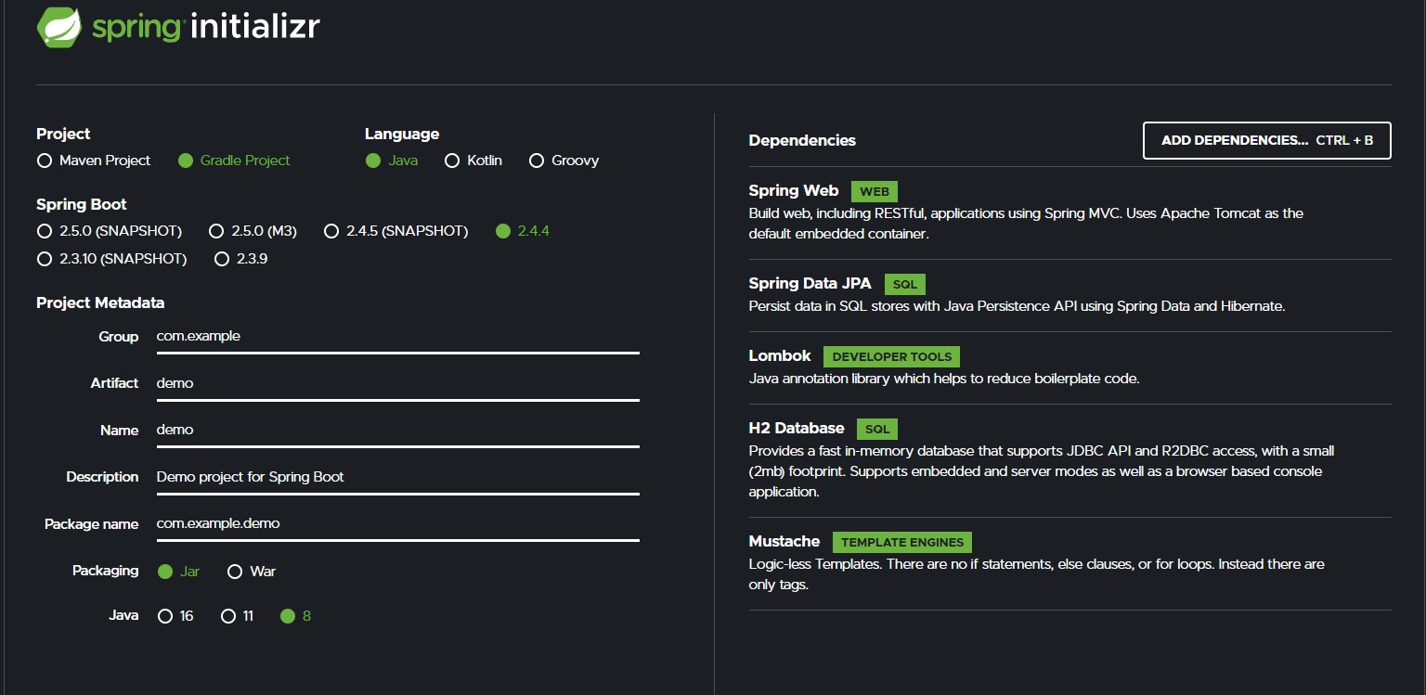Click the Language section heading
The image size is (1426, 695).
[x=402, y=135]
